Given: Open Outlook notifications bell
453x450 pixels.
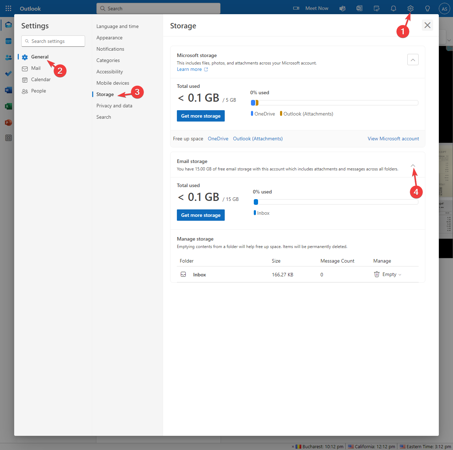Looking at the screenshot, I should click(x=393, y=8).
